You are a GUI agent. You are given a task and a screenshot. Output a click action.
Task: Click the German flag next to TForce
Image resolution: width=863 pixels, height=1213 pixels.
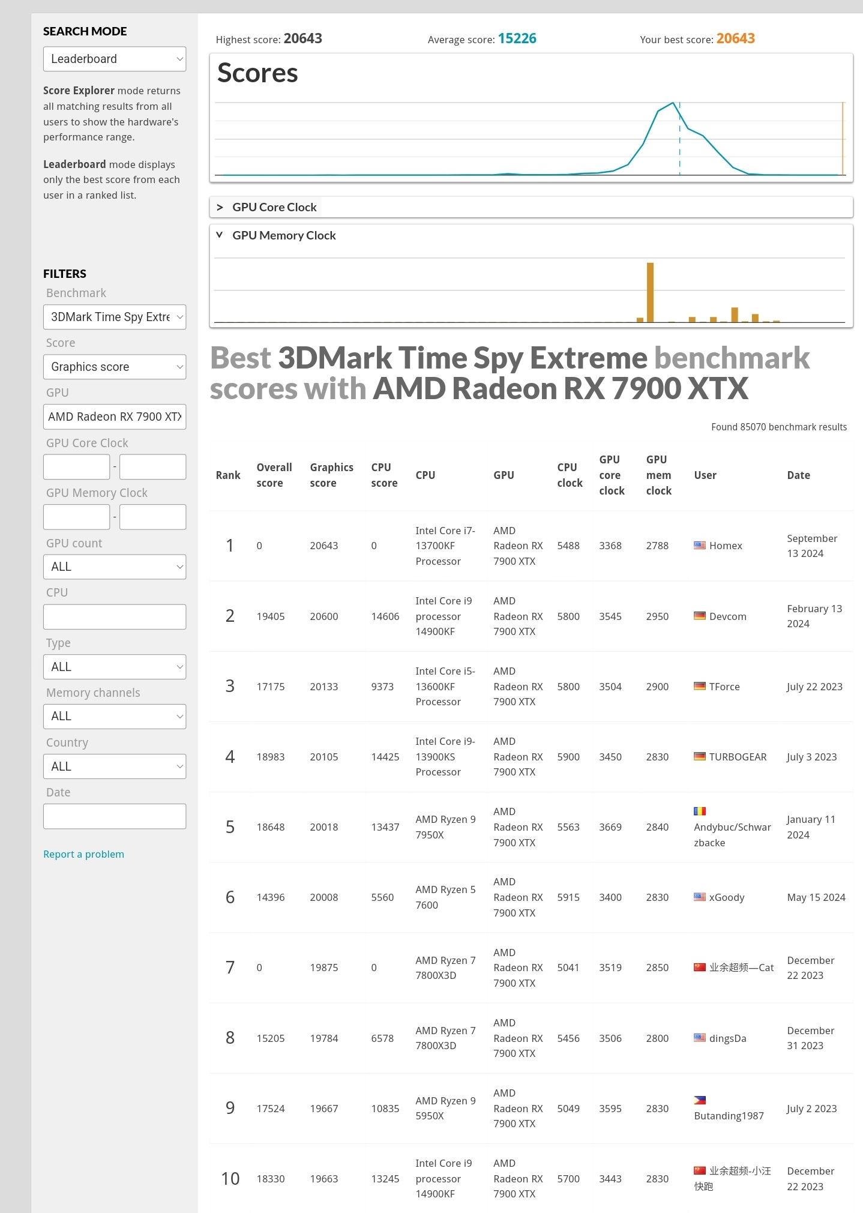(x=700, y=686)
